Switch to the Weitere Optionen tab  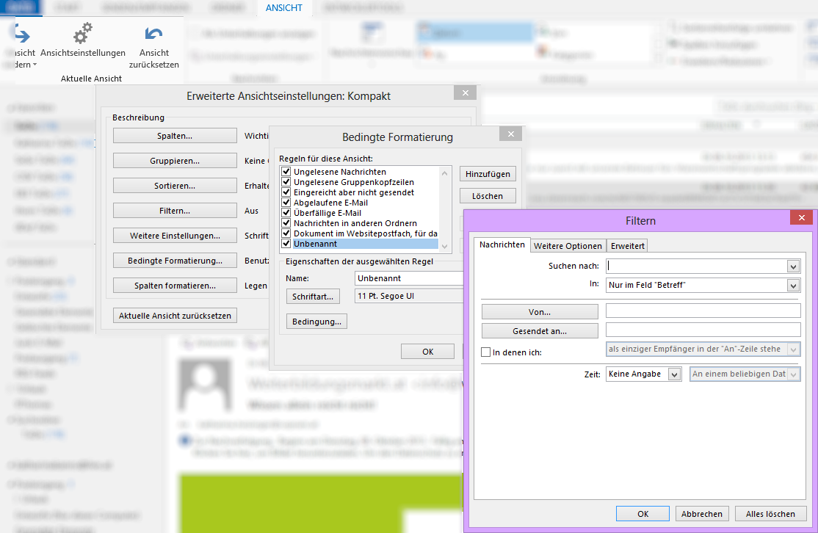[568, 246]
